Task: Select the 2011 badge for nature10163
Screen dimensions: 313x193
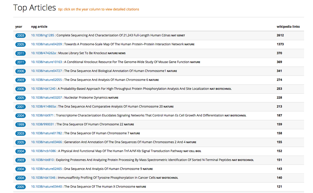Action: [21, 62]
